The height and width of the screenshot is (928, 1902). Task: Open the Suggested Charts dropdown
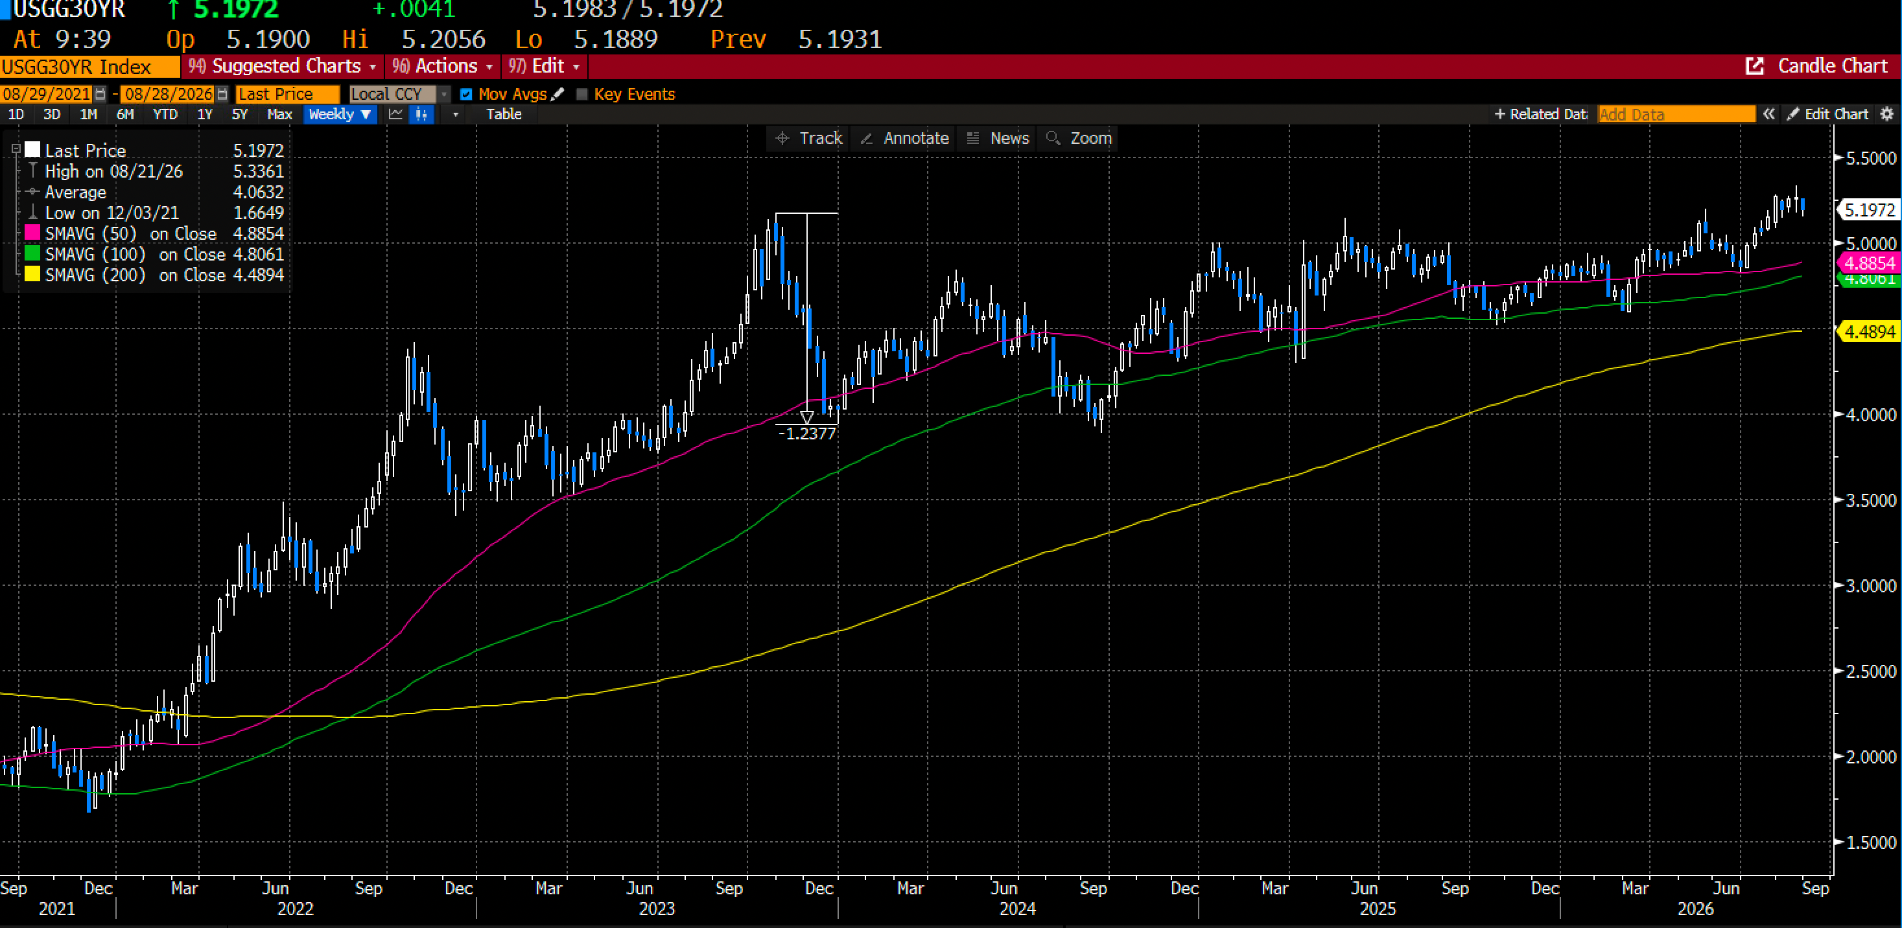pos(282,65)
